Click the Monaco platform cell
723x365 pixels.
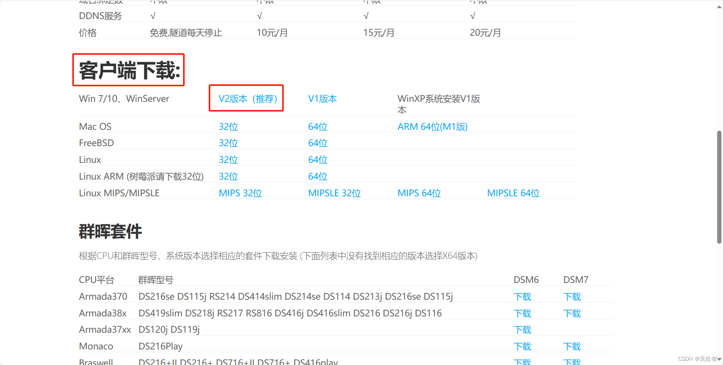pos(96,346)
